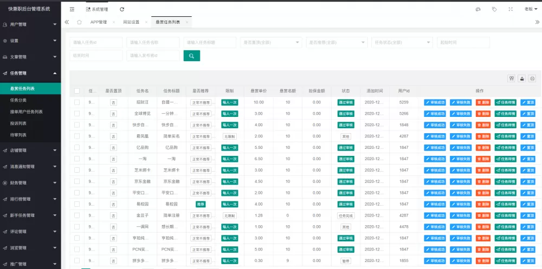Open the theme palette icon in the header
Screen dimensions: 542x269
(478, 9)
